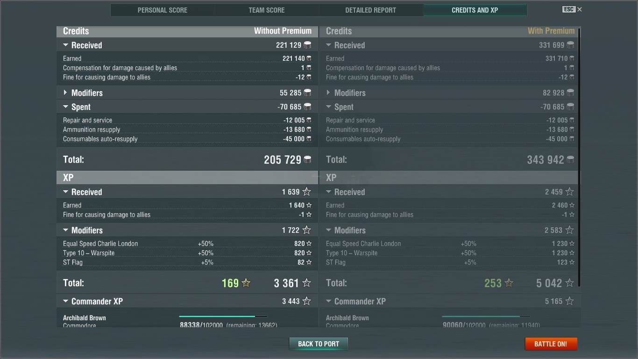Switch to the Personal Score tab

tap(162, 10)
